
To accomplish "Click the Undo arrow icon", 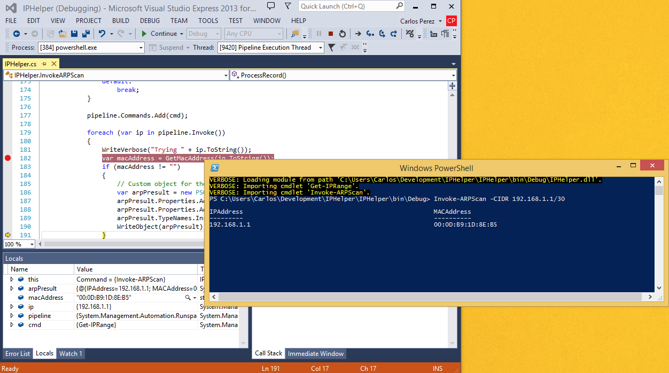I will (x=102, y=34).
